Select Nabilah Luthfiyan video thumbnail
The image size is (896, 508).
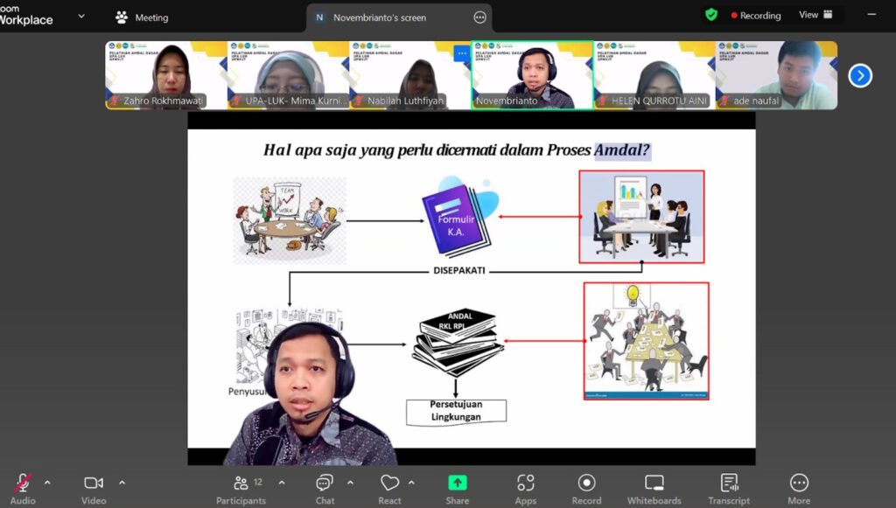409,75
